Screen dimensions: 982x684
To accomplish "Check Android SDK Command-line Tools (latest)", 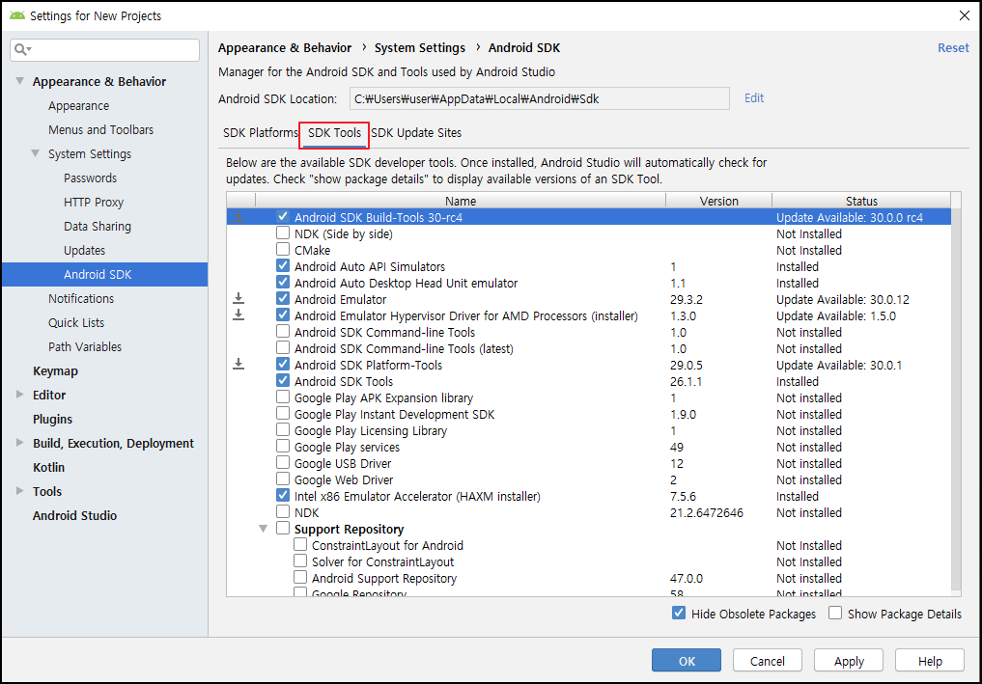I will click(283, 348).
